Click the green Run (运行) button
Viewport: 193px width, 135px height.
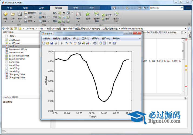88,14
